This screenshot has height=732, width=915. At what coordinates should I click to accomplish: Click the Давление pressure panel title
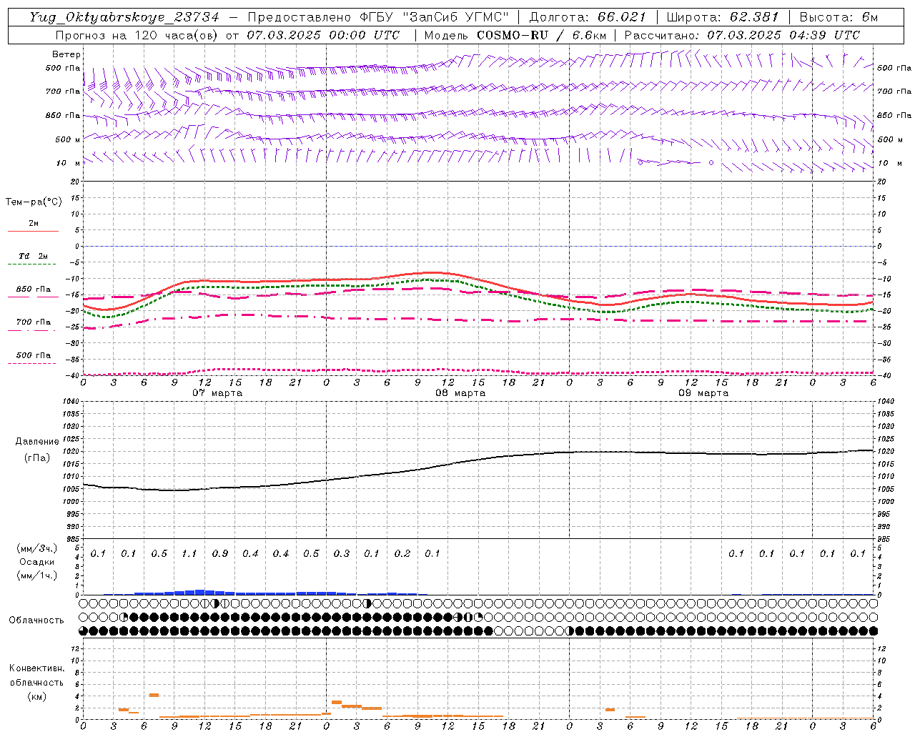tap(36, 442)
